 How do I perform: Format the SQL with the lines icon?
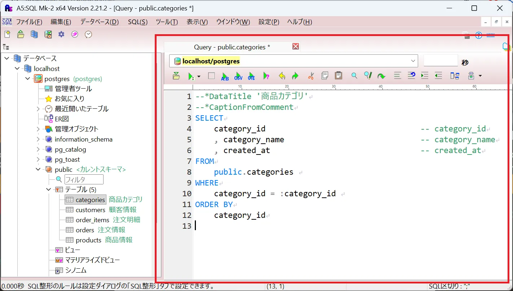[398, 75]
